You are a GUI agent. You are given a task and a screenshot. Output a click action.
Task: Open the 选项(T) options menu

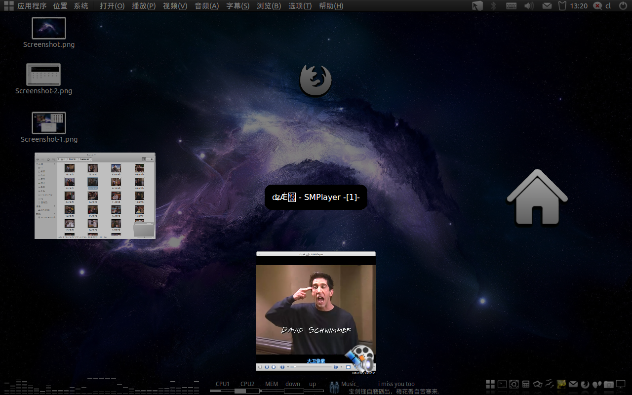[300, 6]
